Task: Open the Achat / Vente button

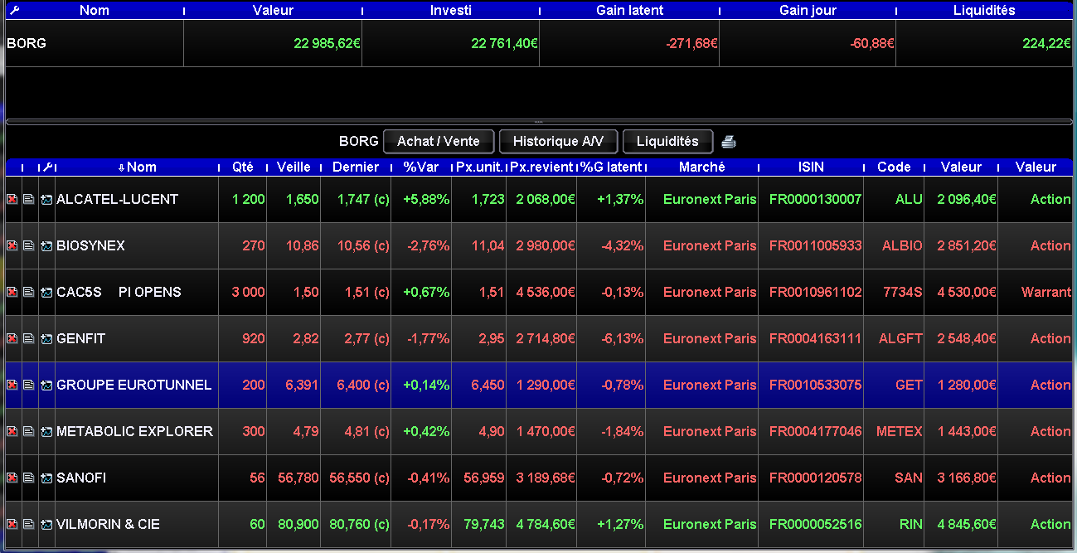Action: [x=439, y=142]
